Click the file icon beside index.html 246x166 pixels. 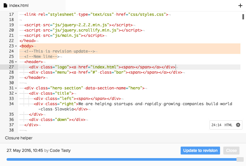pyautogui.click(x=5, y=6)
